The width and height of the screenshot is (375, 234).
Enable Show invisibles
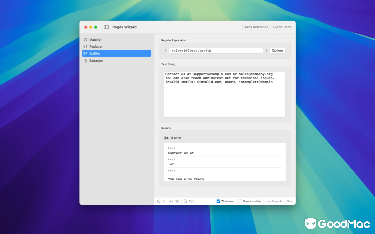click(240, 201)
